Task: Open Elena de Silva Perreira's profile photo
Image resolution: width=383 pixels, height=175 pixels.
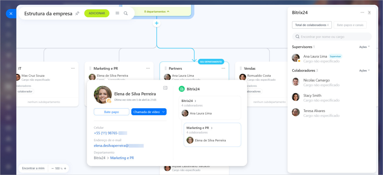Action: [103, 95]
